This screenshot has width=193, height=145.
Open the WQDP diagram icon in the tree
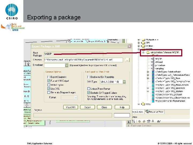153,59
